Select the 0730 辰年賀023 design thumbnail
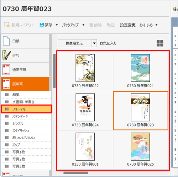The width and height of the screenshot is (178, 177). click(140, 107)
